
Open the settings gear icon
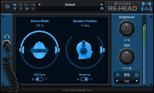tap(21, 5)
